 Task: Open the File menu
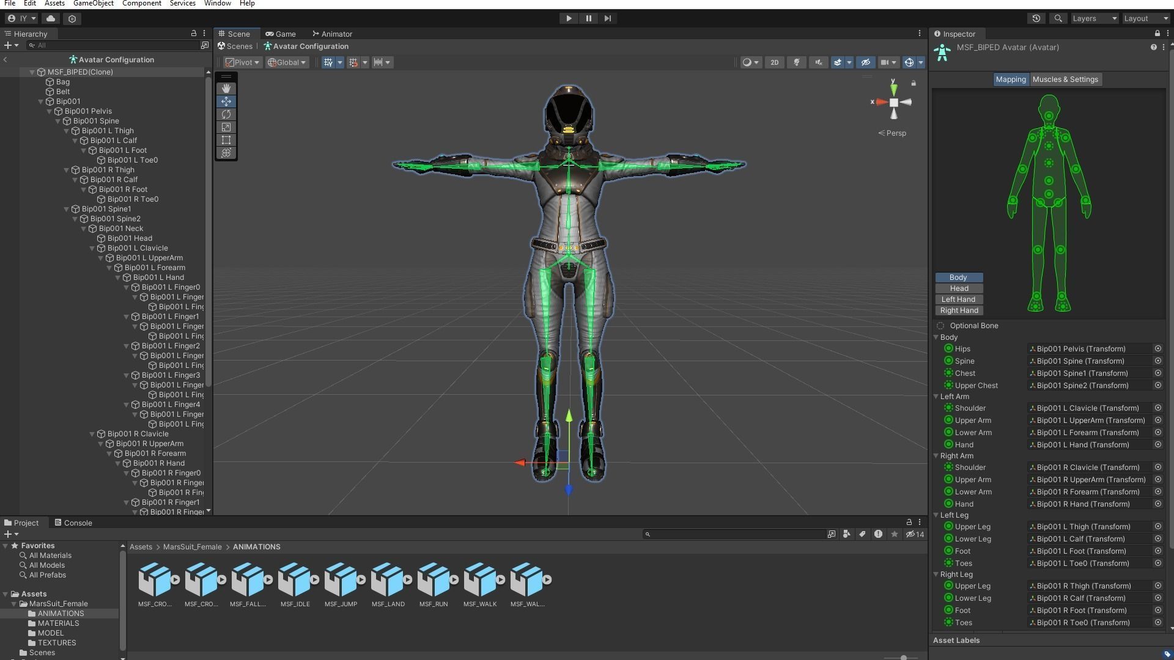pyautogui.click(x=10, y=4)
